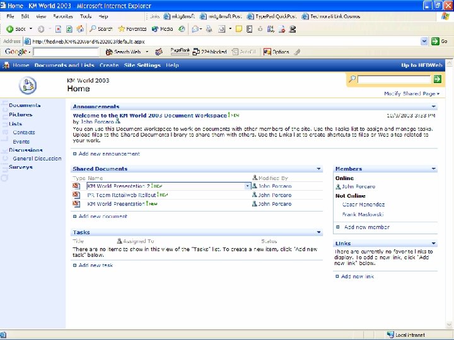This screenshot has height=340, width=454.
Task: Click Create in the top nav
Action: click(109, 65)
